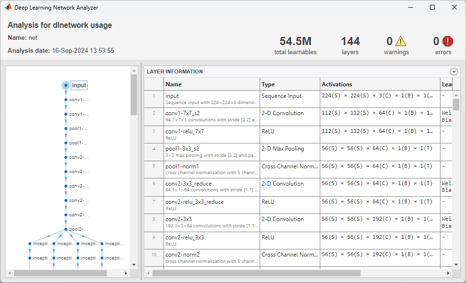This screenshot has height=283, width=466.
Task: Click the layer table vertical scrollbar thumb
Action: pos(456,105)
